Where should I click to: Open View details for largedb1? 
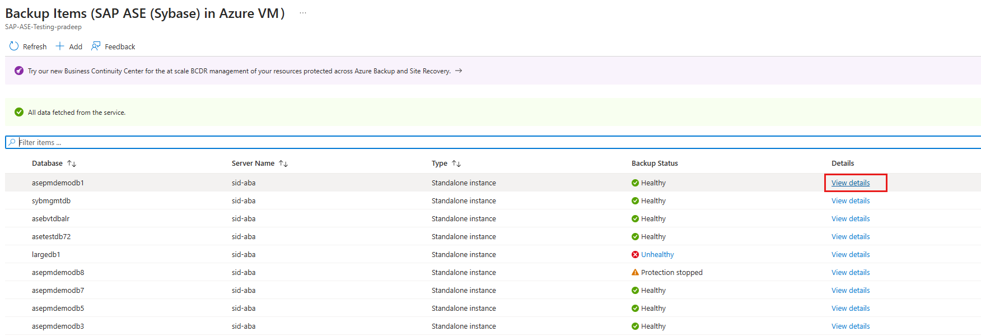click(x=851, y=254)
